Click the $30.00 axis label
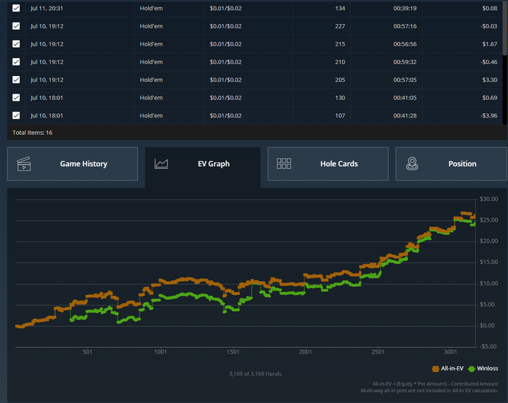Image resolution: width=508 pixels, height=403 pixels. coord(489,199)
